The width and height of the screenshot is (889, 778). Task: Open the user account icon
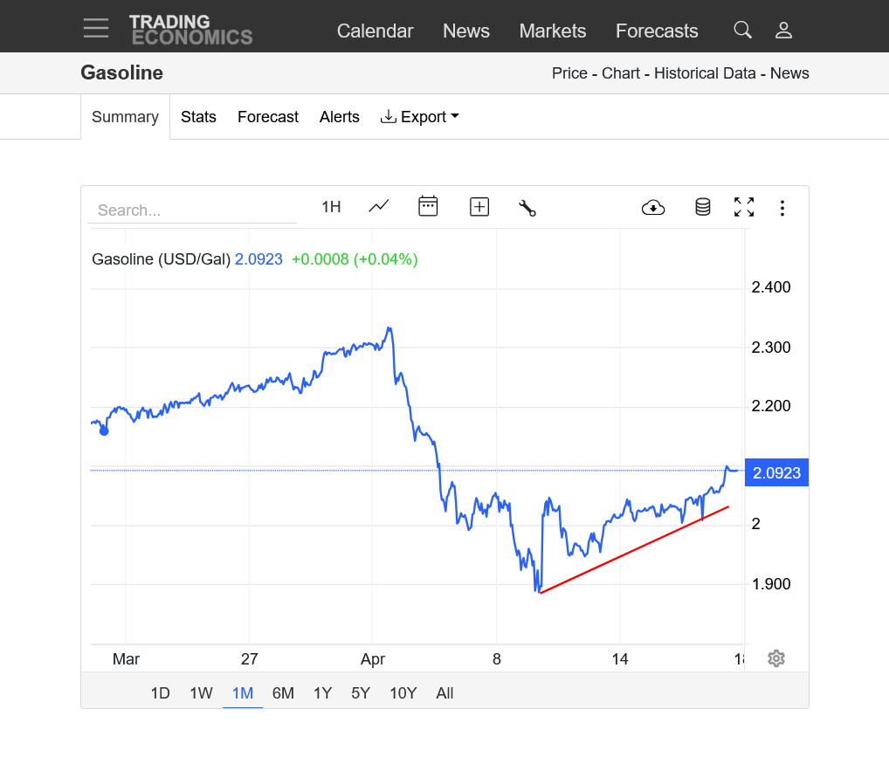pyautogui.click(x=783, y=31)
